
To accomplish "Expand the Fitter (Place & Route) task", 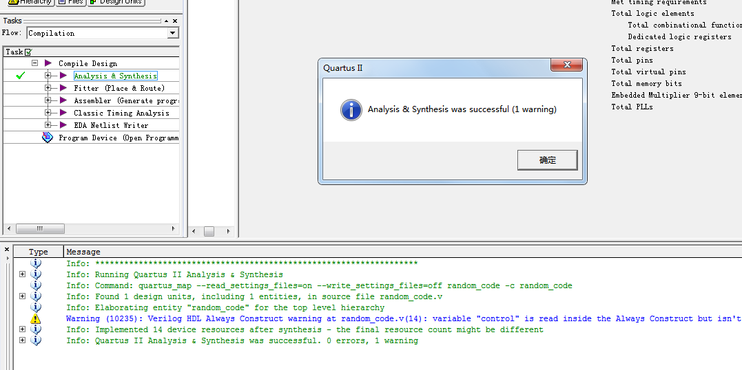I will (x=48, y=87).
